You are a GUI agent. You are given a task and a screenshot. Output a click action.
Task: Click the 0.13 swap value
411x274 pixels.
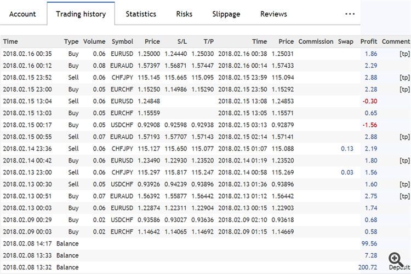pyautogui.click(x=347, y=148)
